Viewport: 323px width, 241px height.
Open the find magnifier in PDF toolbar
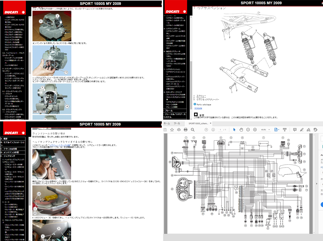(x=193, y=130)
